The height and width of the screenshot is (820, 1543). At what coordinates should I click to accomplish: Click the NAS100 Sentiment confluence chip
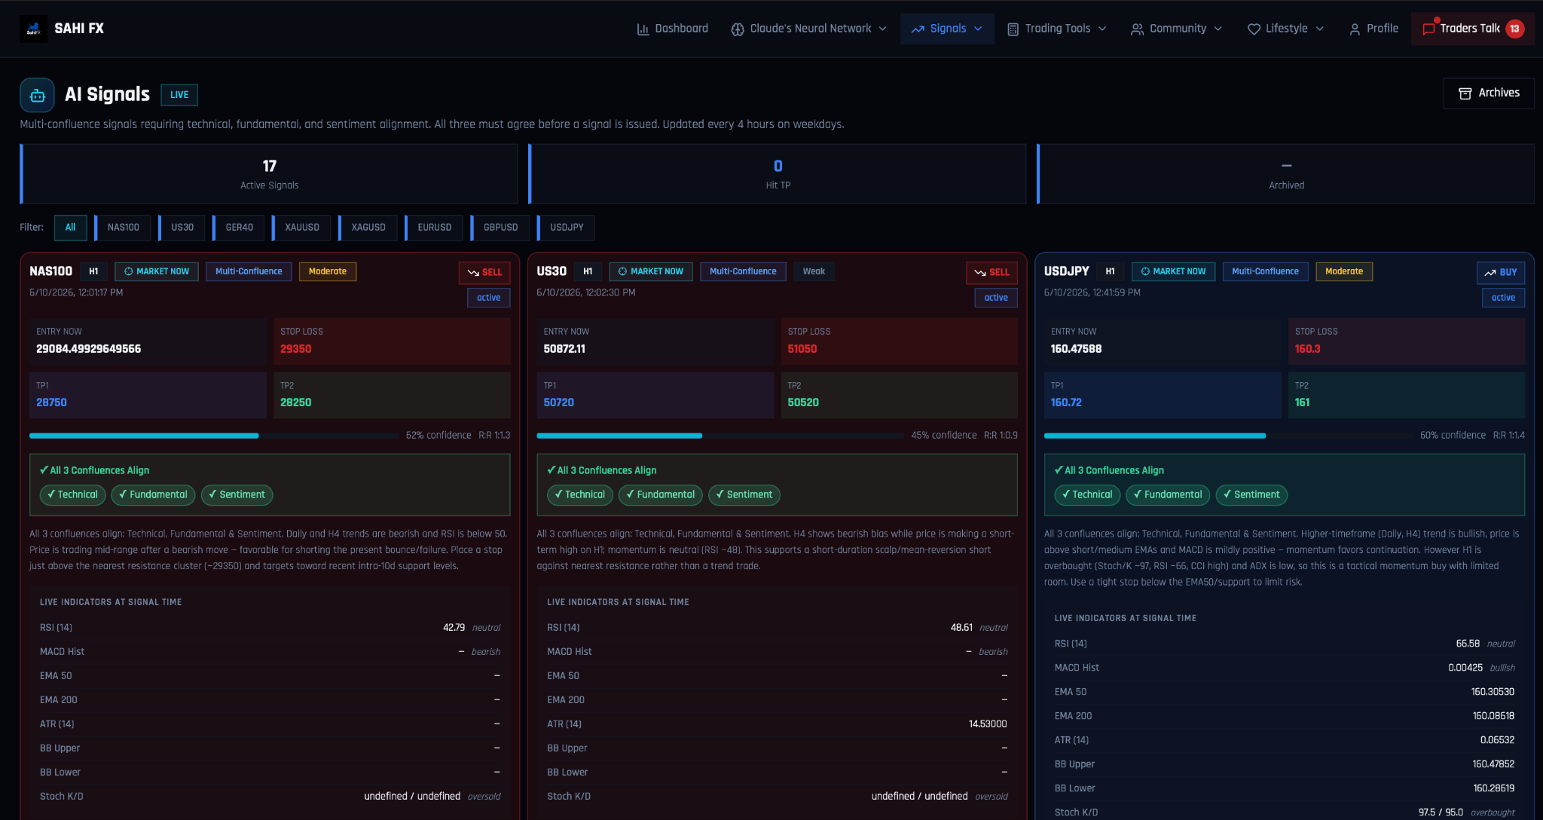pyautogui.click(x=237, y=495)
